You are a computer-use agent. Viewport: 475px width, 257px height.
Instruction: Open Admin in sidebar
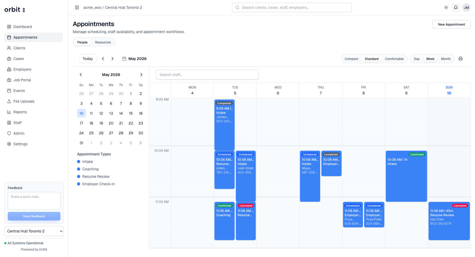(33, 133)
